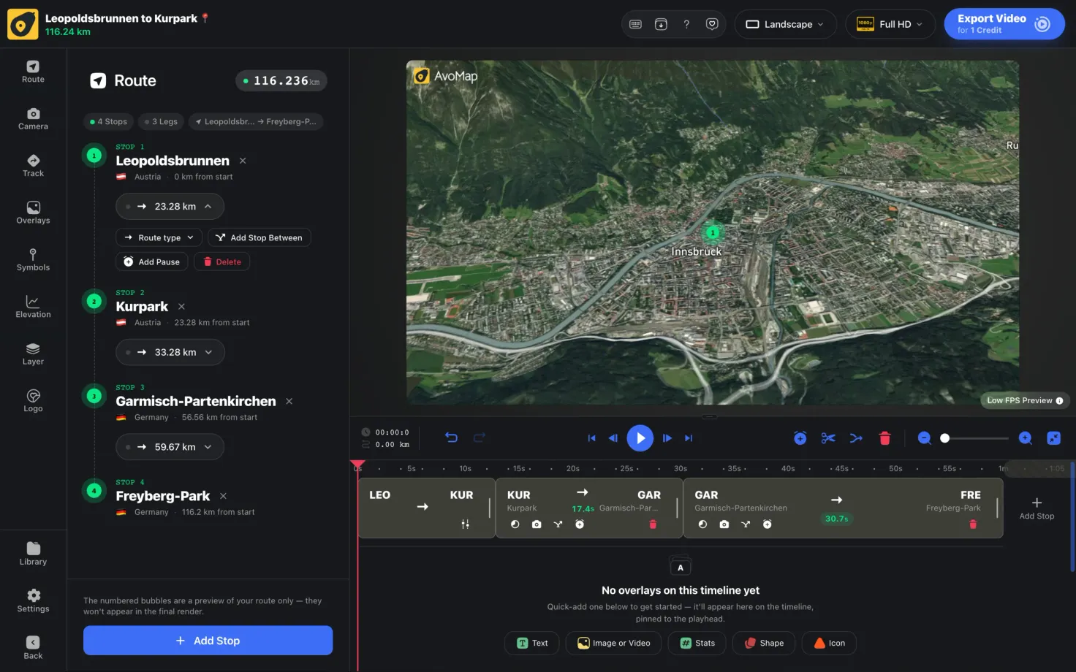Play the route preview
This screenshot has height=672, width=1076.
click(x=640, y=438)
